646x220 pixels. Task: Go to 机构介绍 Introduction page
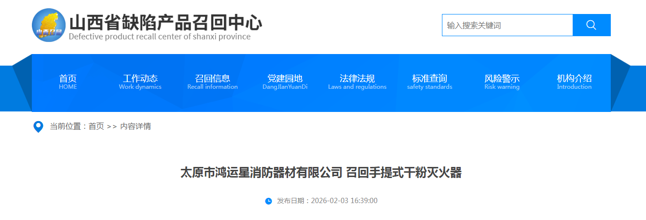pos(574,82)
